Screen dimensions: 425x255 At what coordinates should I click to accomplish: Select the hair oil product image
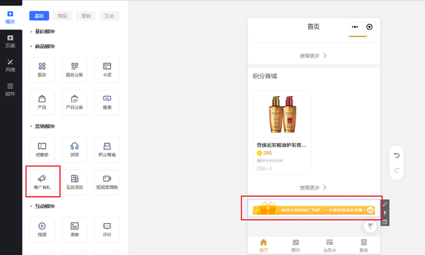(282, 114)
